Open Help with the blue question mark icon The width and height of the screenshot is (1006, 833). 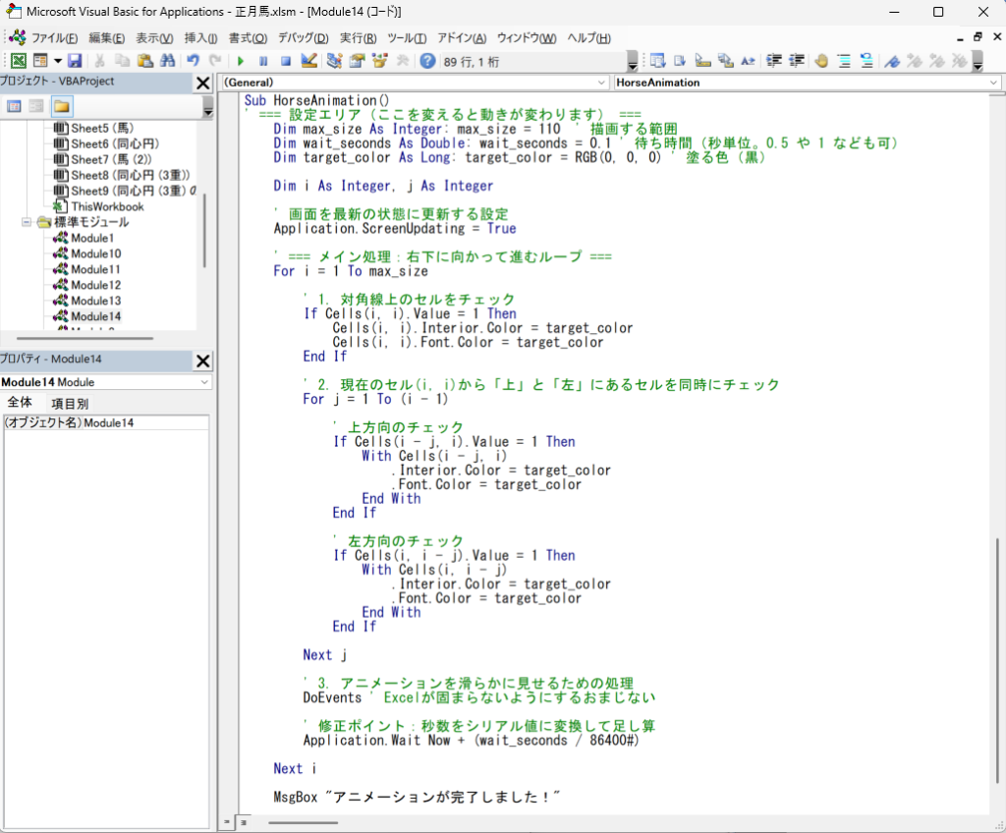(x=427, y=61)
